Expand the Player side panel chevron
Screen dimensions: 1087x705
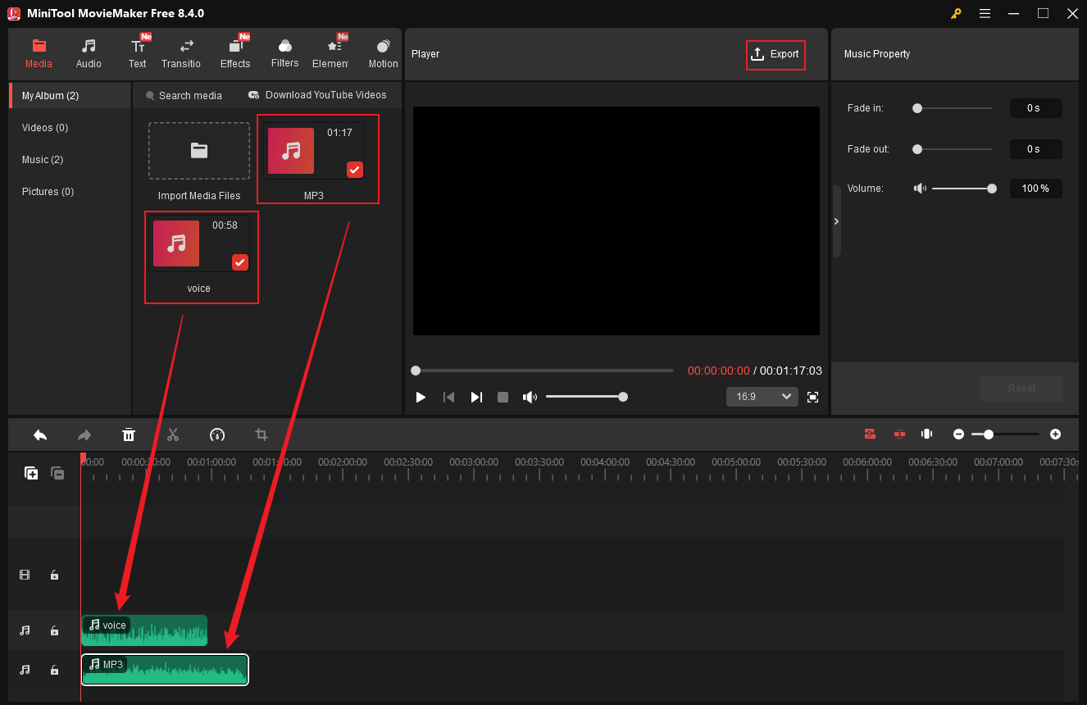coord(836,221)
